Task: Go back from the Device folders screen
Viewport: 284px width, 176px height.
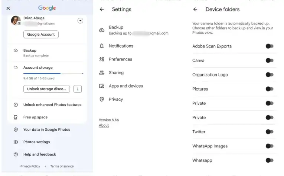Action: (x=195, y=10)
